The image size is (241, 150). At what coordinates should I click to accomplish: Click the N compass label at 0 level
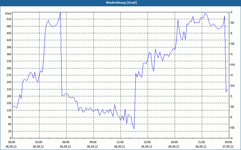[231, 138]
